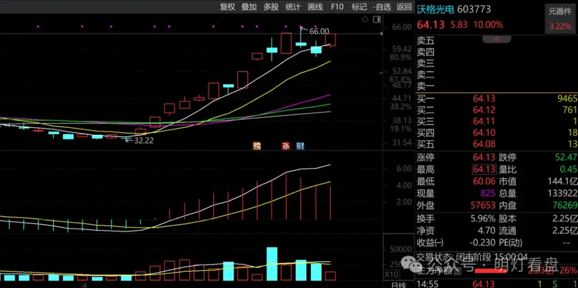
Task: Select the 卖二 ask row
Action: coord(496,75)
